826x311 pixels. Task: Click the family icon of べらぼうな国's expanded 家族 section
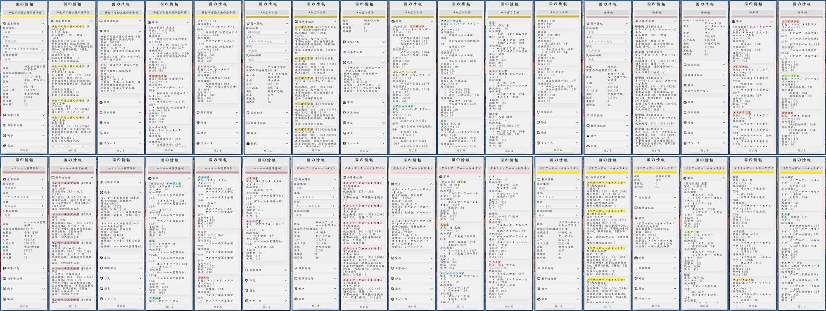(x=394, y=21)
